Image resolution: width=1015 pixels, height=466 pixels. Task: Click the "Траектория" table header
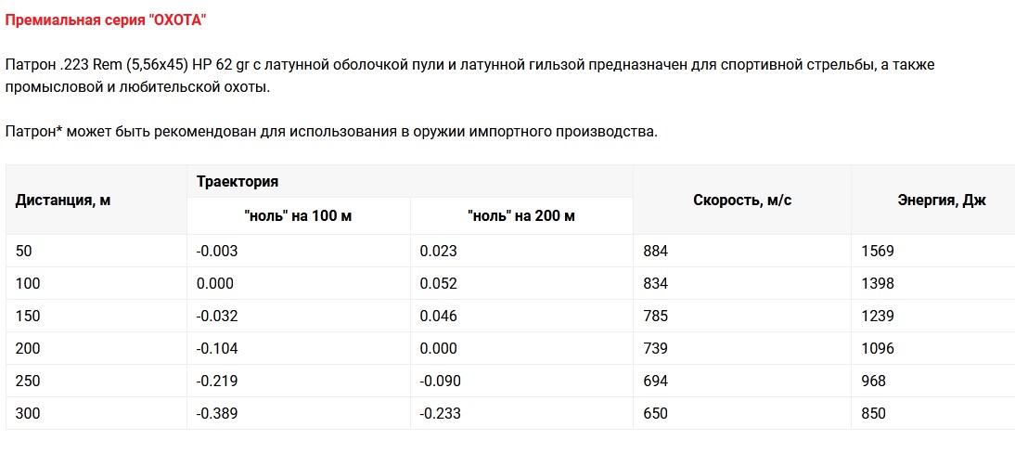(238, 181)
